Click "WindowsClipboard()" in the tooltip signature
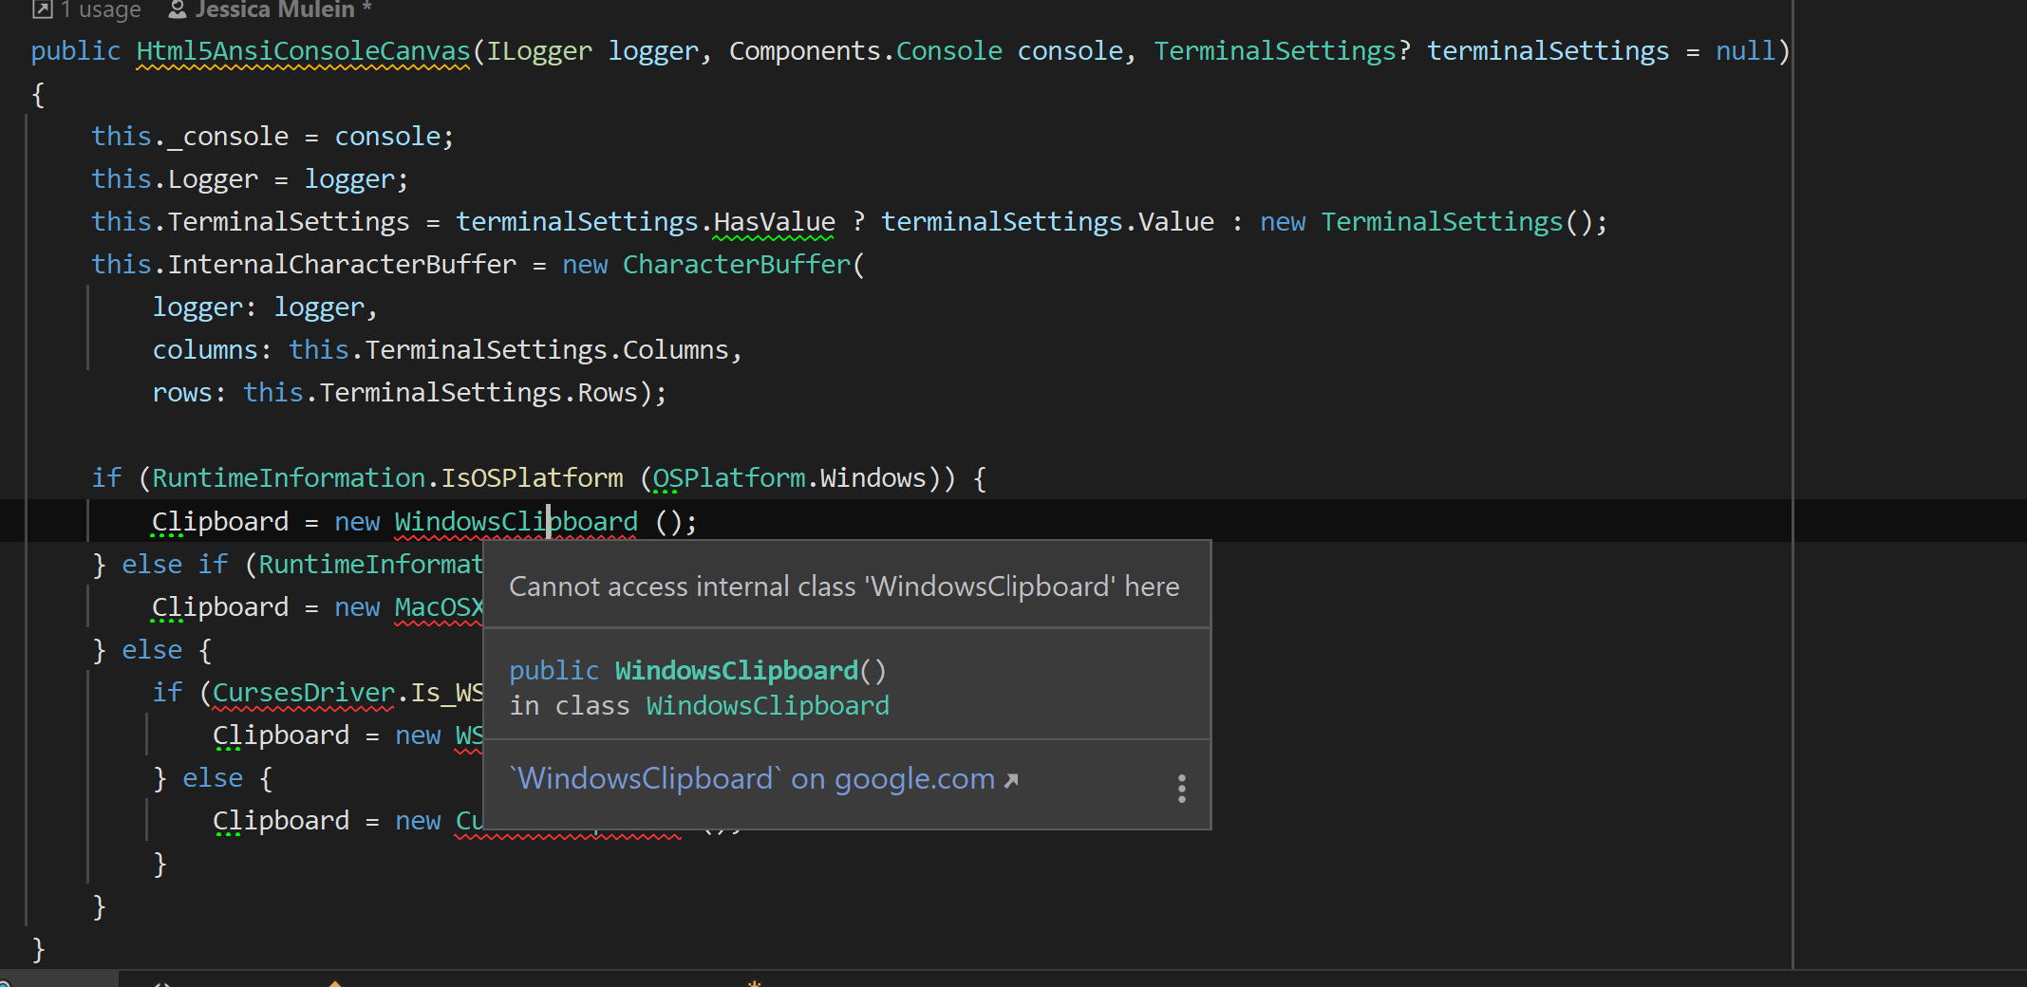2027x987 pixels. (x=751, y=671)
